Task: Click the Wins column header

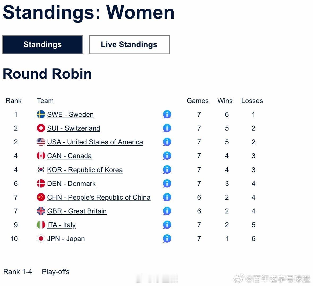Action: [225, 101]
